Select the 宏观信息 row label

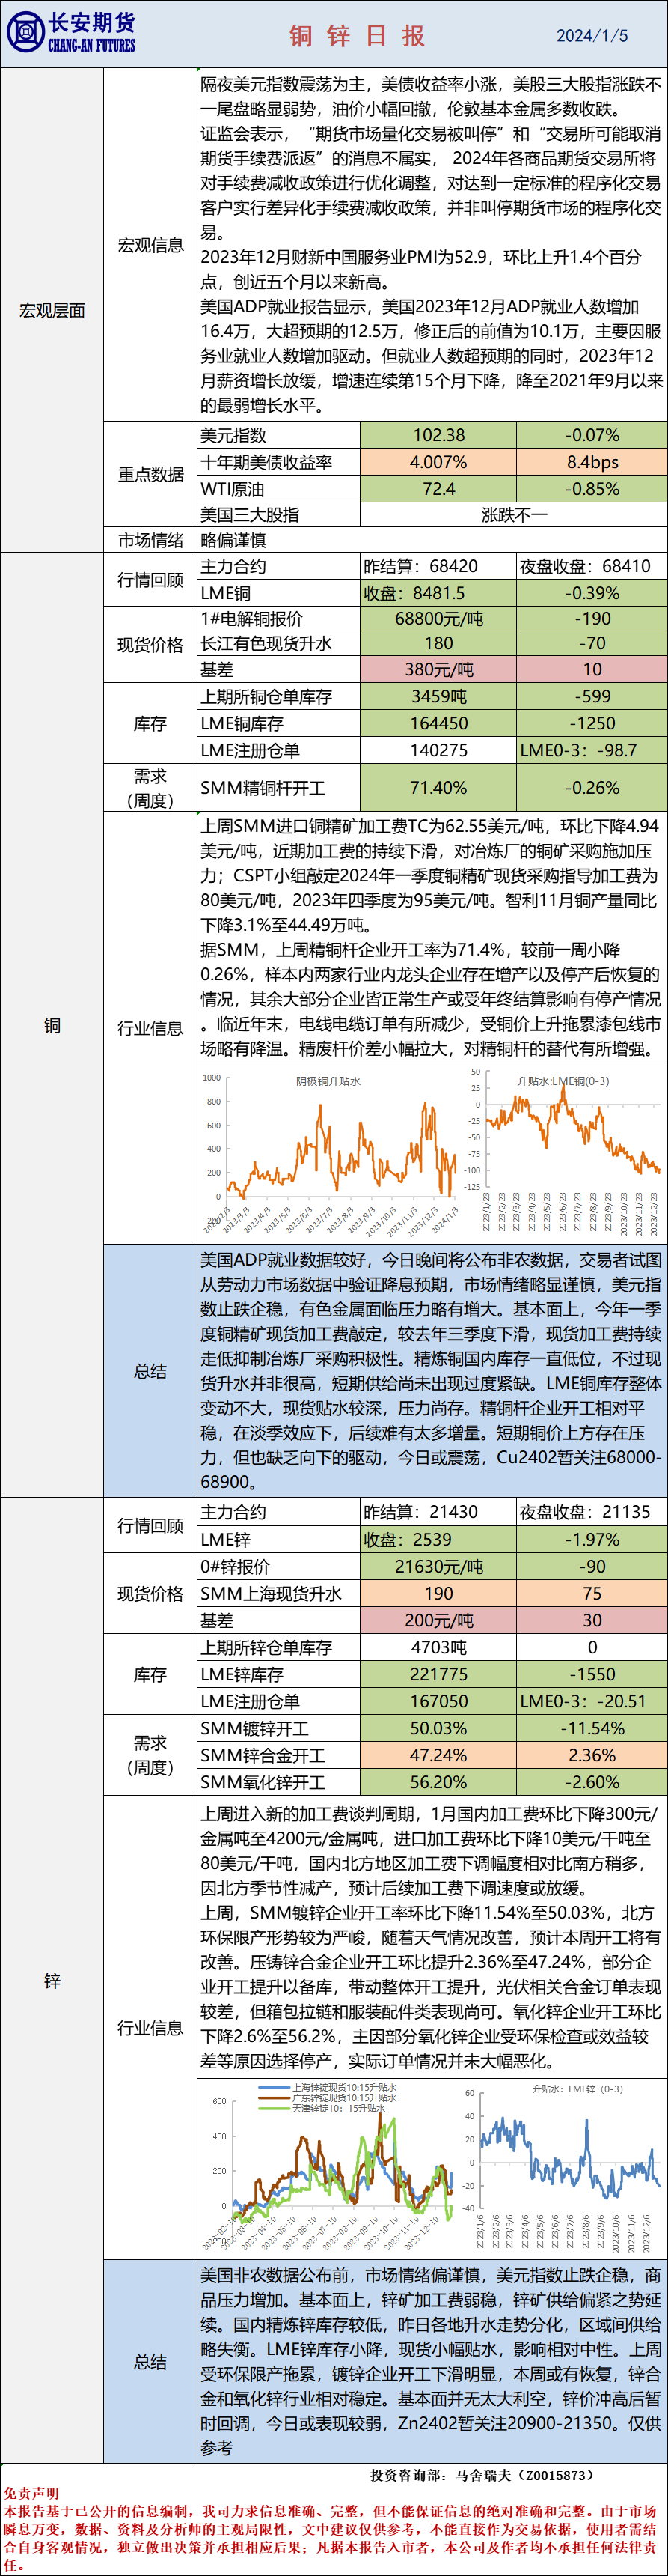[x=151, y=245]
